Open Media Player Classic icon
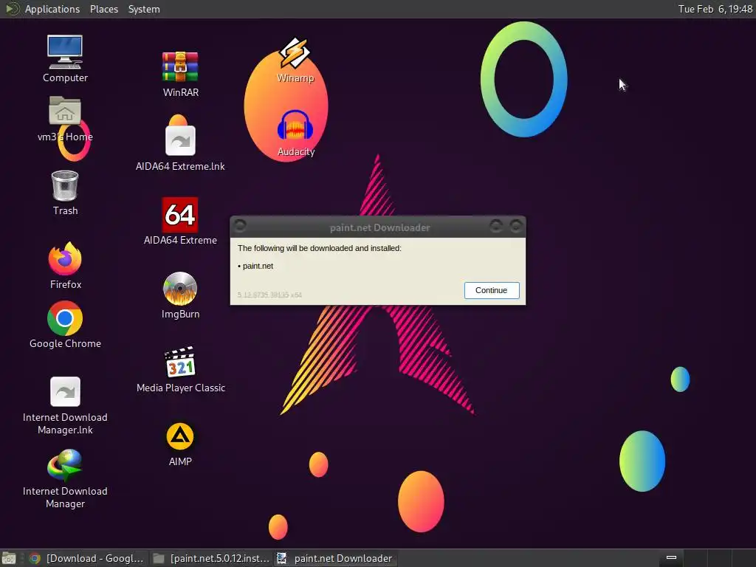Image resolution: width=756 pixels, height=567 pixels. pos(180,362)
